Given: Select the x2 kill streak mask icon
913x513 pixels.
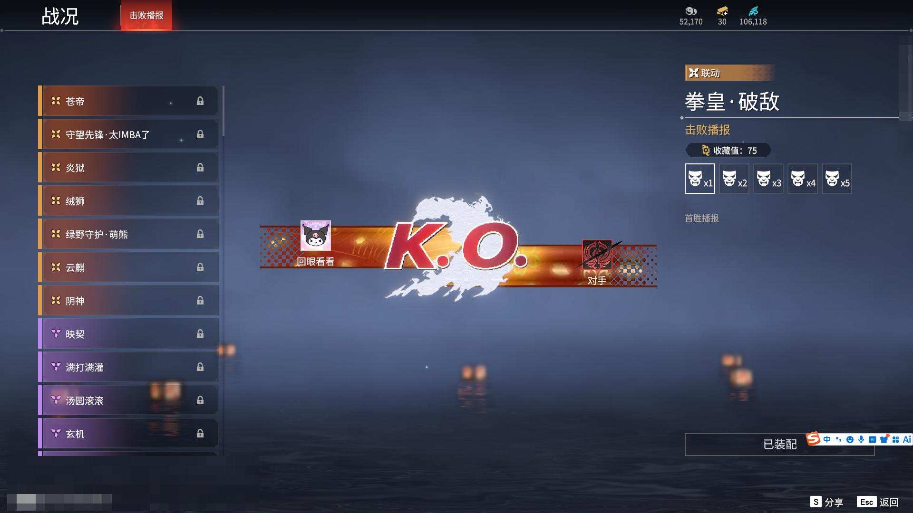Looking at the screenshot, I should (x=734, y=179).
